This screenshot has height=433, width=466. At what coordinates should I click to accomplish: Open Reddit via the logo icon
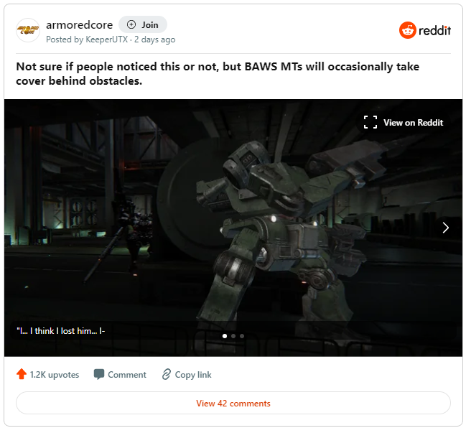[x=407, y=30]
